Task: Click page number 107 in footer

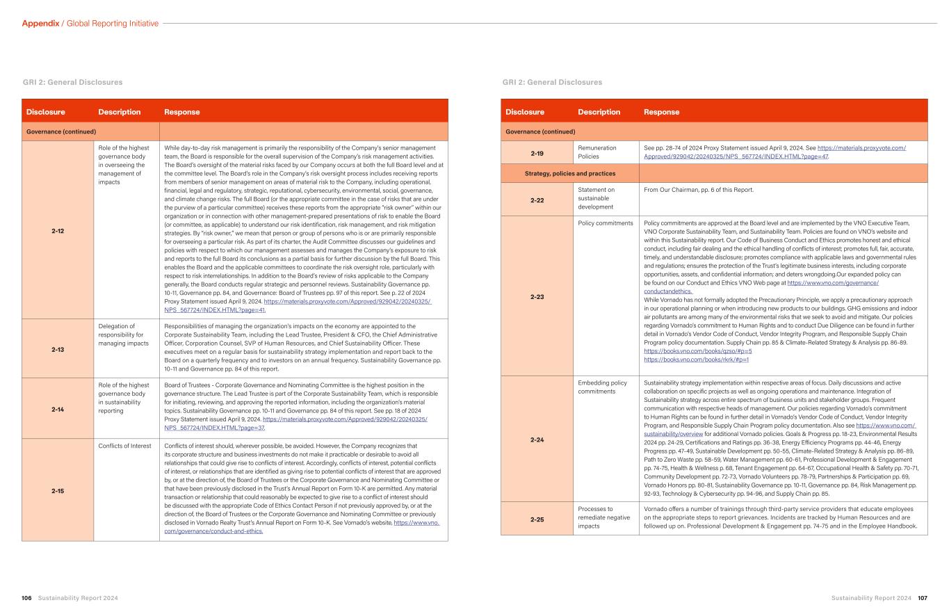Action: (x=922, y=597)
